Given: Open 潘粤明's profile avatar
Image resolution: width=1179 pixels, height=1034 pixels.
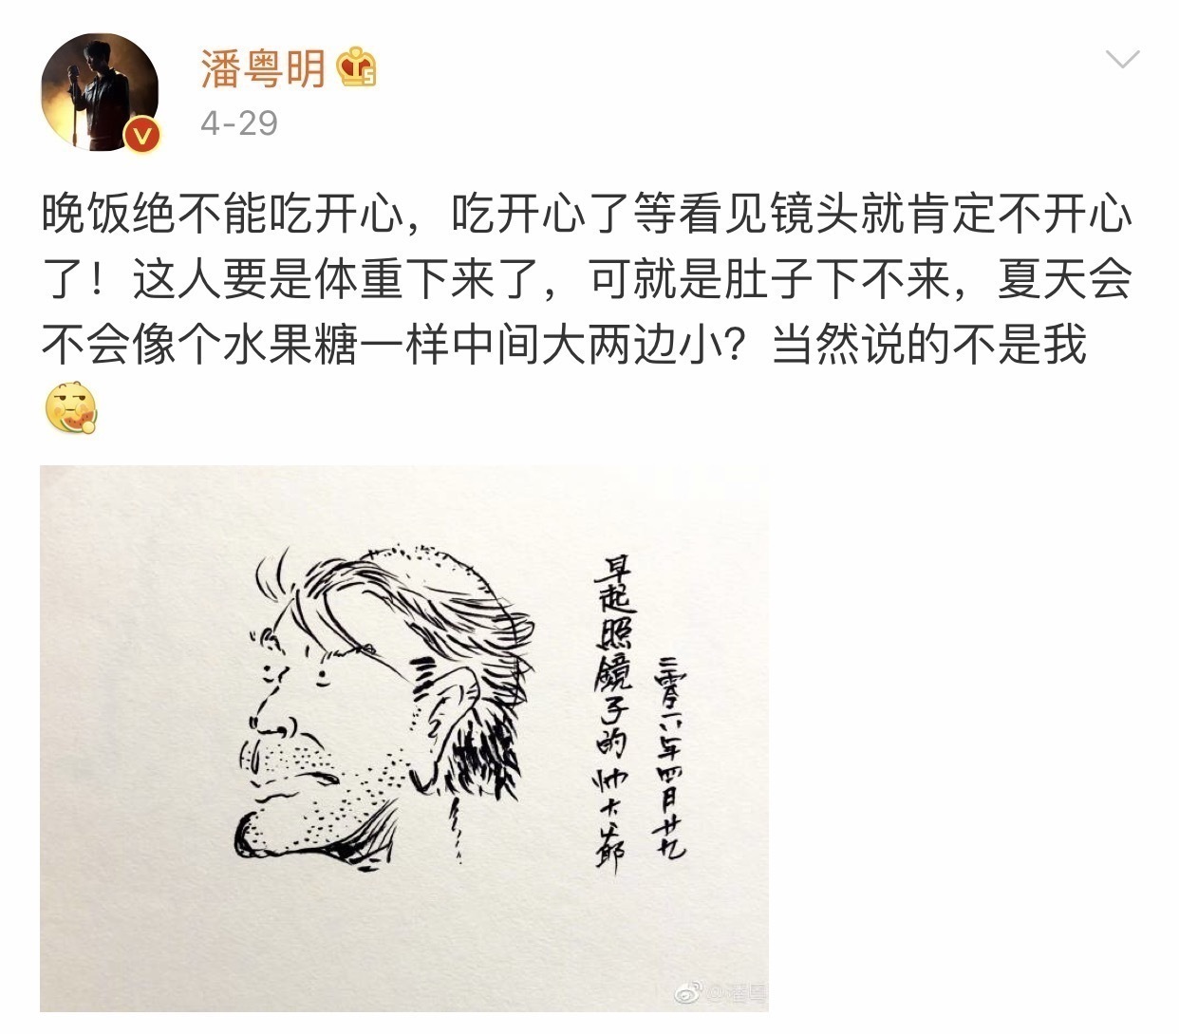Looking at the screenshot, I should tap(99, 94).
